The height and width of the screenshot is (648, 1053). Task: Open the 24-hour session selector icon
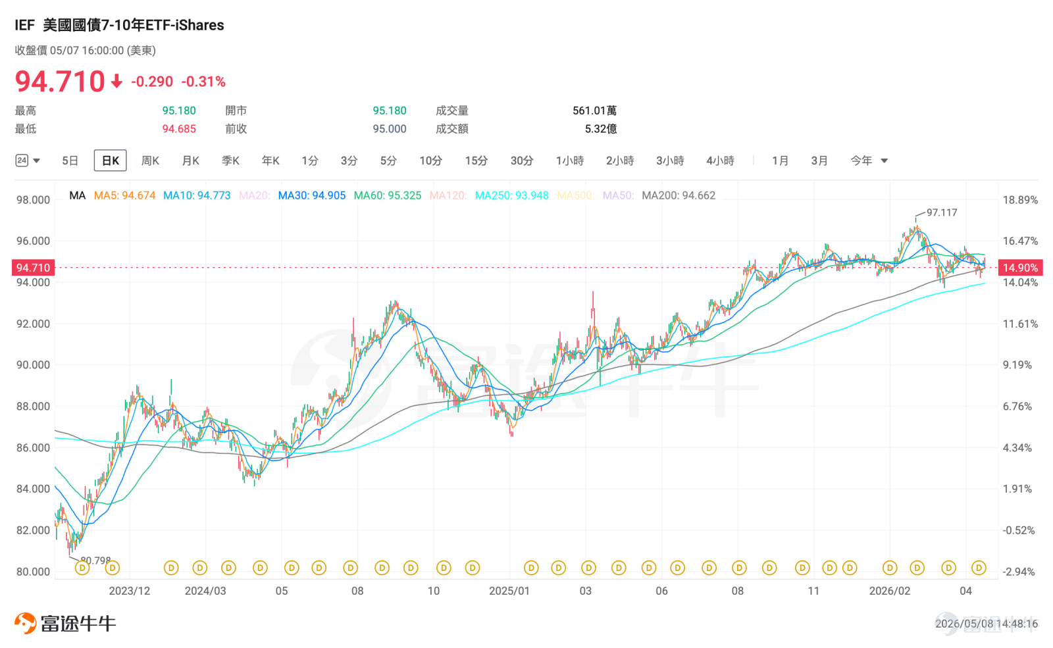pyautogui.click(x=22, y=161)
